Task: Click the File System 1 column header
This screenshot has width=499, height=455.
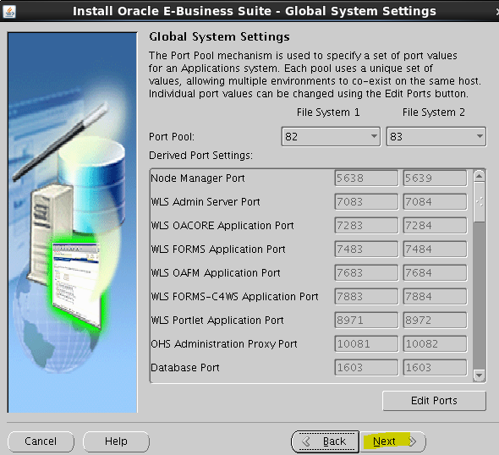Action: 328,112
